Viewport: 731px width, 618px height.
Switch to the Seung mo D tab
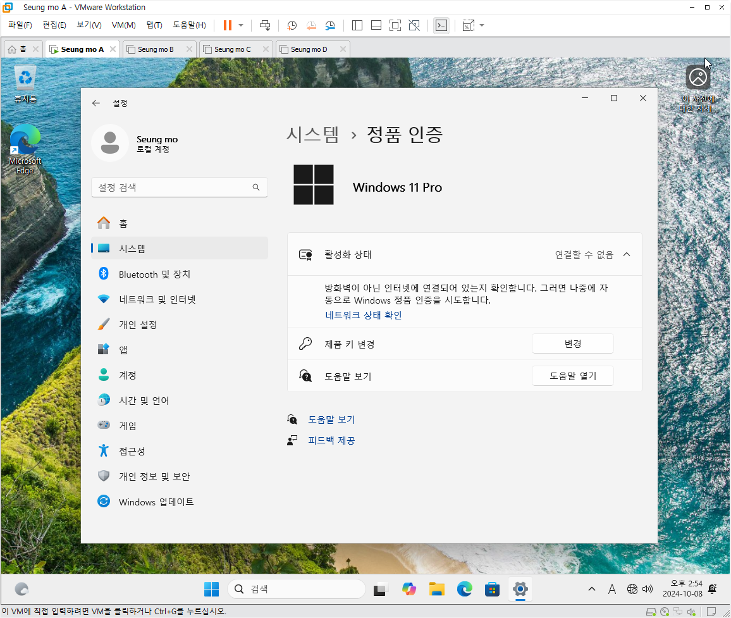[x=309, y=49]
